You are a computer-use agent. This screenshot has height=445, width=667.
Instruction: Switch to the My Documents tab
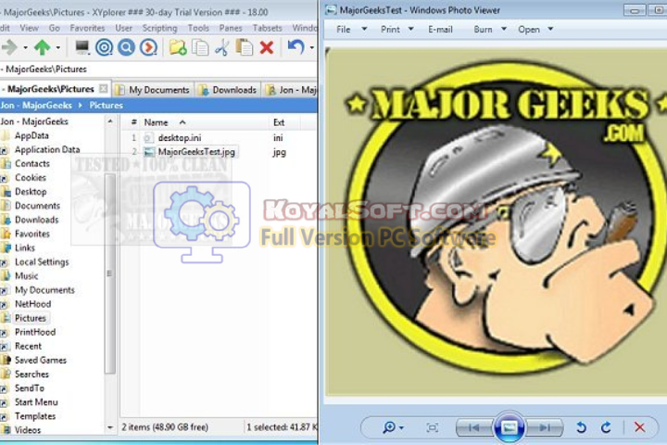click(x=153, y=90)
